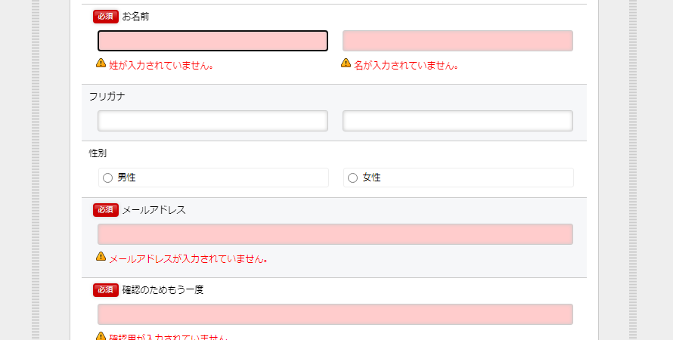Click the 必須 badge next to お名前
The height and width of the screenshot is (340, 673).
coord(106,17)
